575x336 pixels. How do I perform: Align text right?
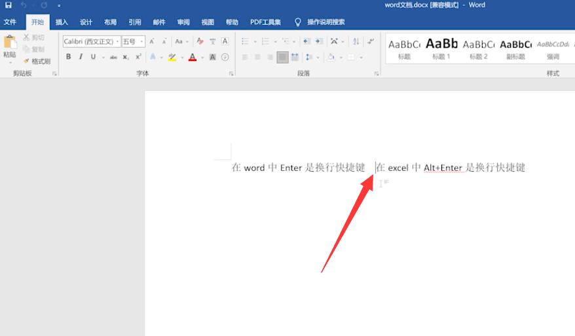(270, 57)
